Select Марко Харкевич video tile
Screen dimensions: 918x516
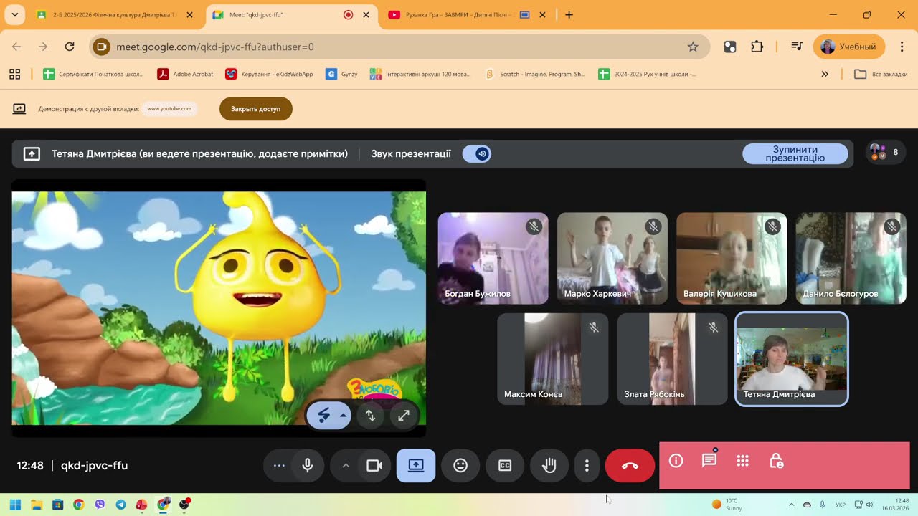612,258
